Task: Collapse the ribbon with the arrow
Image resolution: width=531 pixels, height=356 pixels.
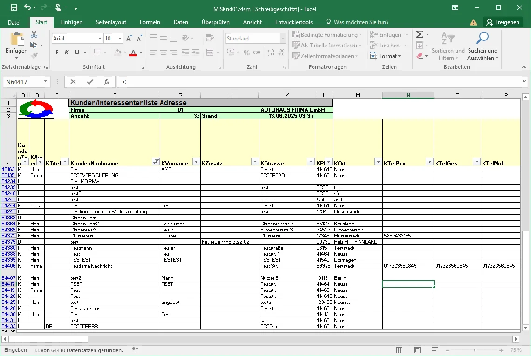Action: [x=524, y=67]
